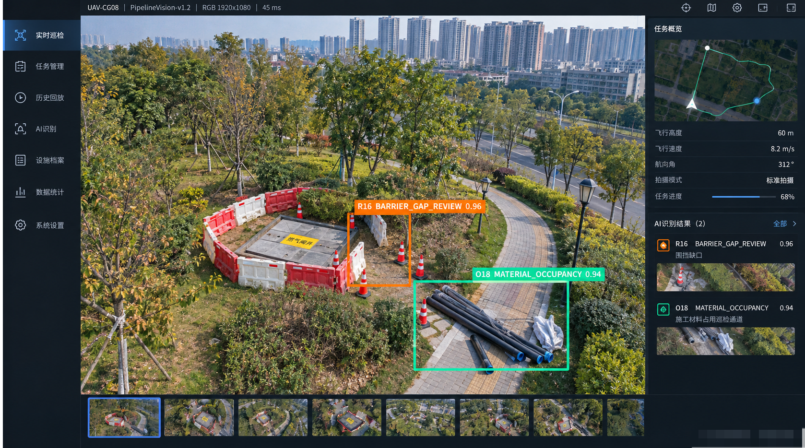Click the R16 BARRIER_GAP_REVIEW result row text
Image resolution: width=805 pixels, height=448 pixels.
click(721, 244)
